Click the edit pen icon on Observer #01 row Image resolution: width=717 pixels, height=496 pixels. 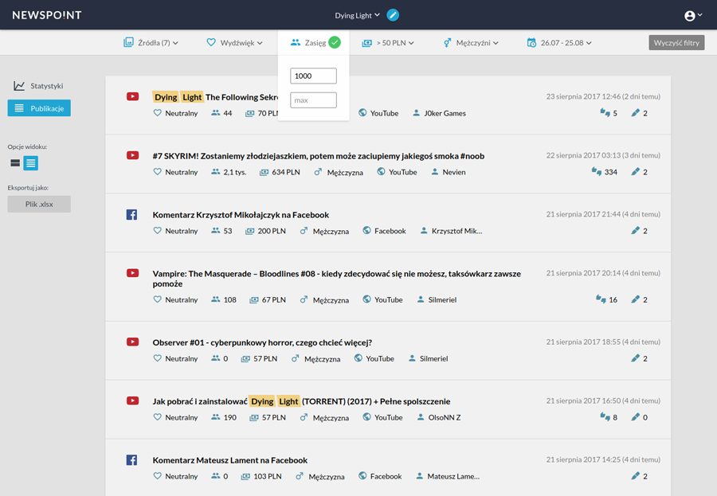[635, 358]
